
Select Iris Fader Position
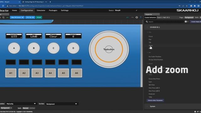tap(155, 56)
